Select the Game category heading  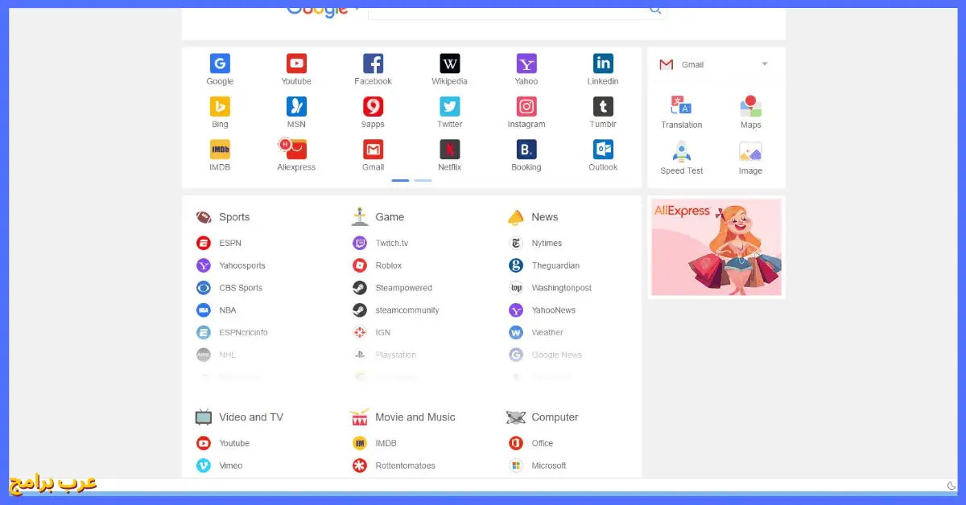click(x=390, y=217)
